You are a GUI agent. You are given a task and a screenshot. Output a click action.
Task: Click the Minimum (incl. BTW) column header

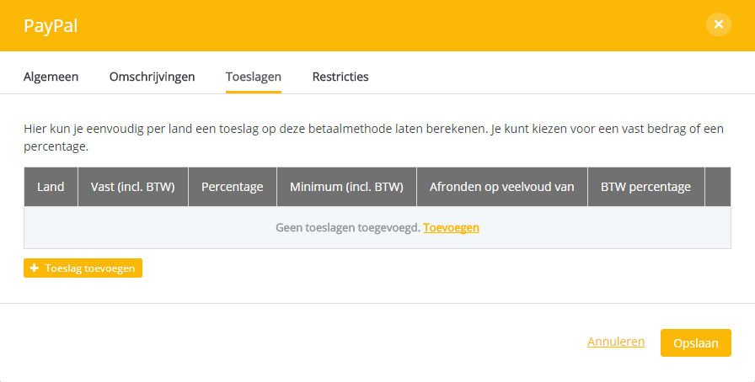[x=346, y=187]
